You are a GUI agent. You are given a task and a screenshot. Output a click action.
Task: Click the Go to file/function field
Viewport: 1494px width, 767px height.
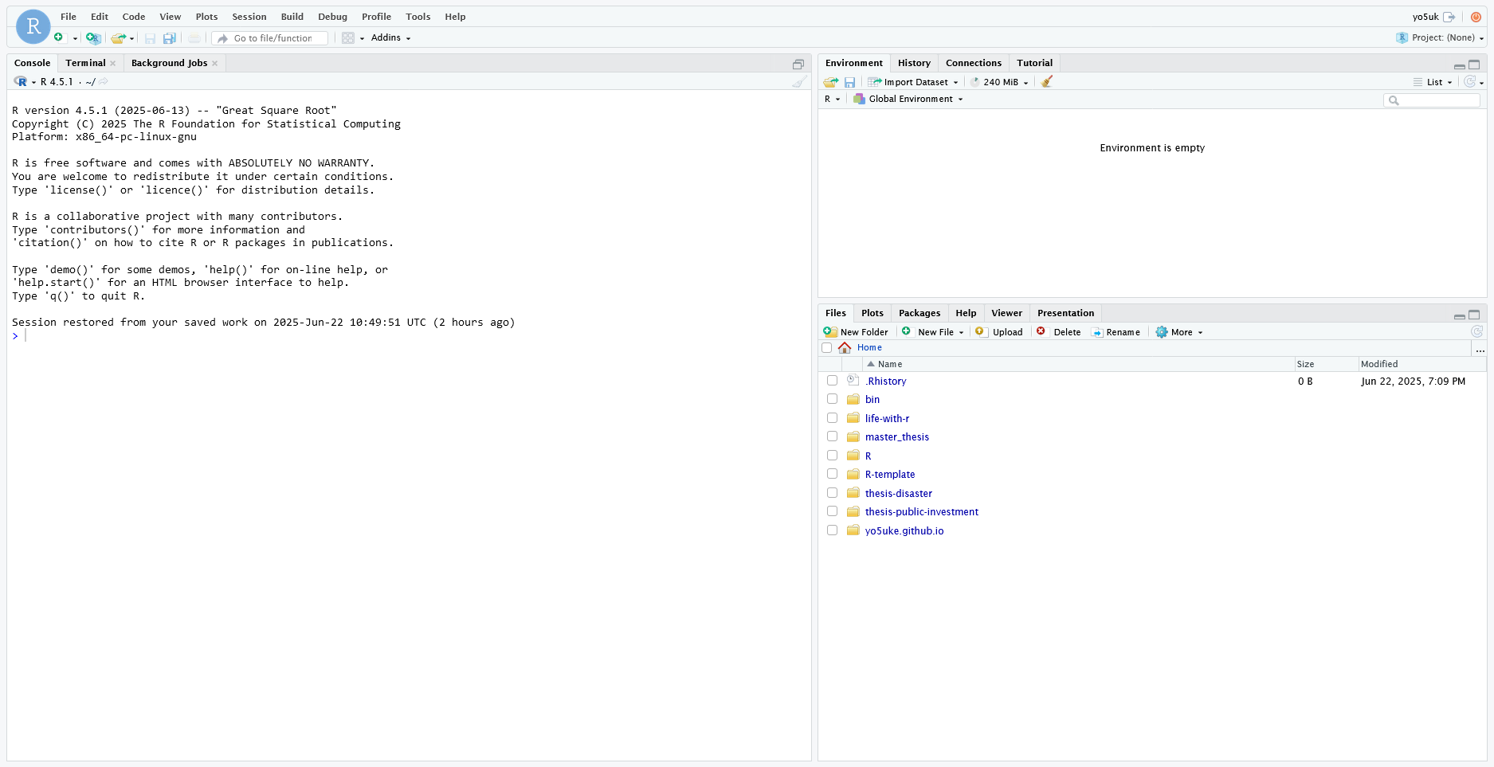(x=273, y=38)
